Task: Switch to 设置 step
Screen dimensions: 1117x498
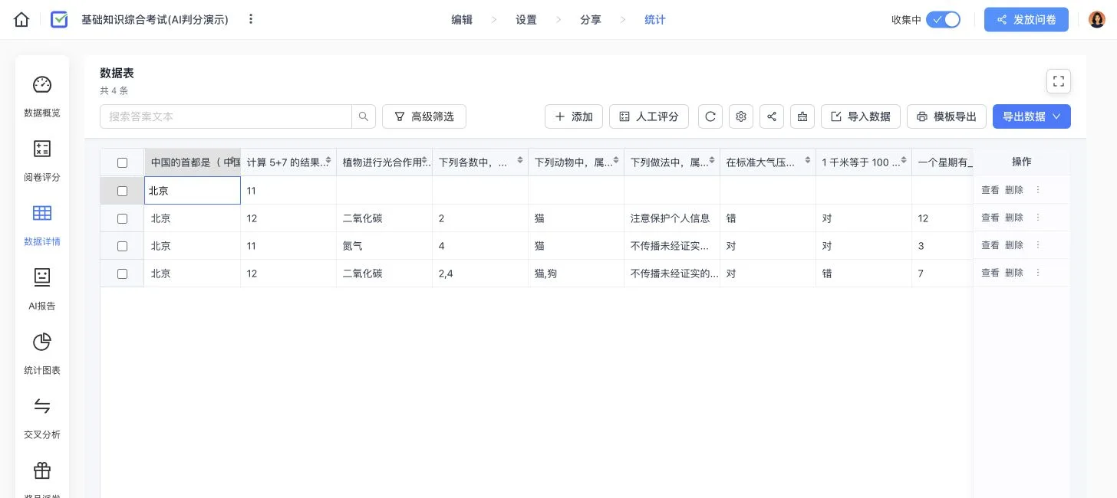Action: 526,20
